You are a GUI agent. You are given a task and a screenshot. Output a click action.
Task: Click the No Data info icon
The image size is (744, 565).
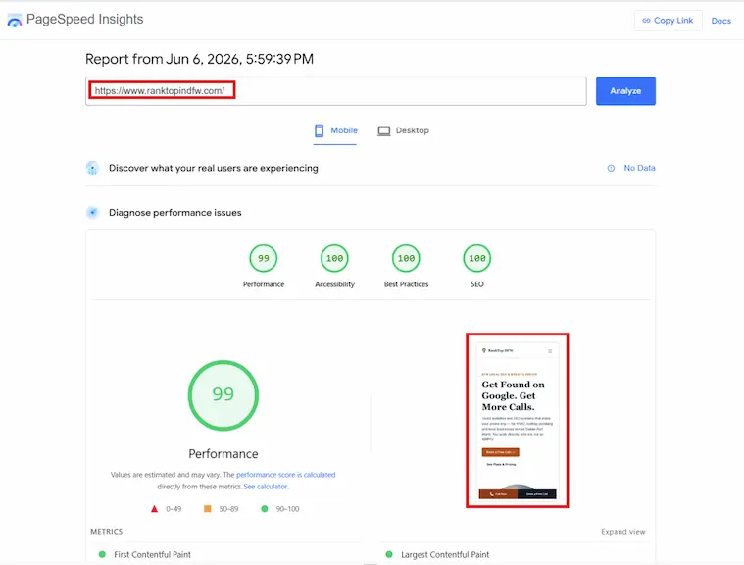611,168
